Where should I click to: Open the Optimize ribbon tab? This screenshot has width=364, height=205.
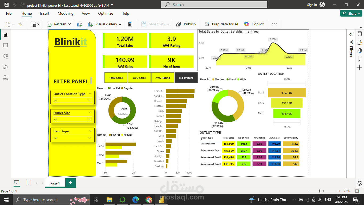106,13
